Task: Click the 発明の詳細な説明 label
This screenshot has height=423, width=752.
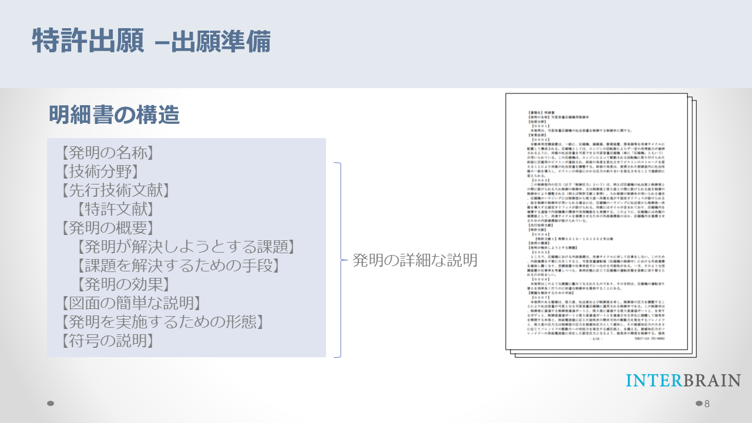Action: 415,260
